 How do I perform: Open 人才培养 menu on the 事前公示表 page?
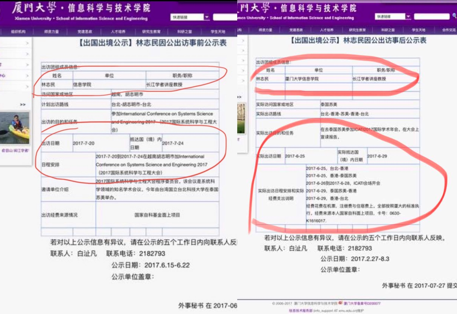click(x=118, y=31)
